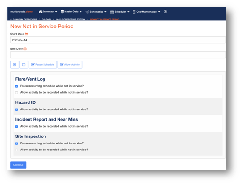The height and width of the screenshot is (184, 241).
Task: Expand the Ops/Maintenance dropdown arrow
Action: (159, 12)
